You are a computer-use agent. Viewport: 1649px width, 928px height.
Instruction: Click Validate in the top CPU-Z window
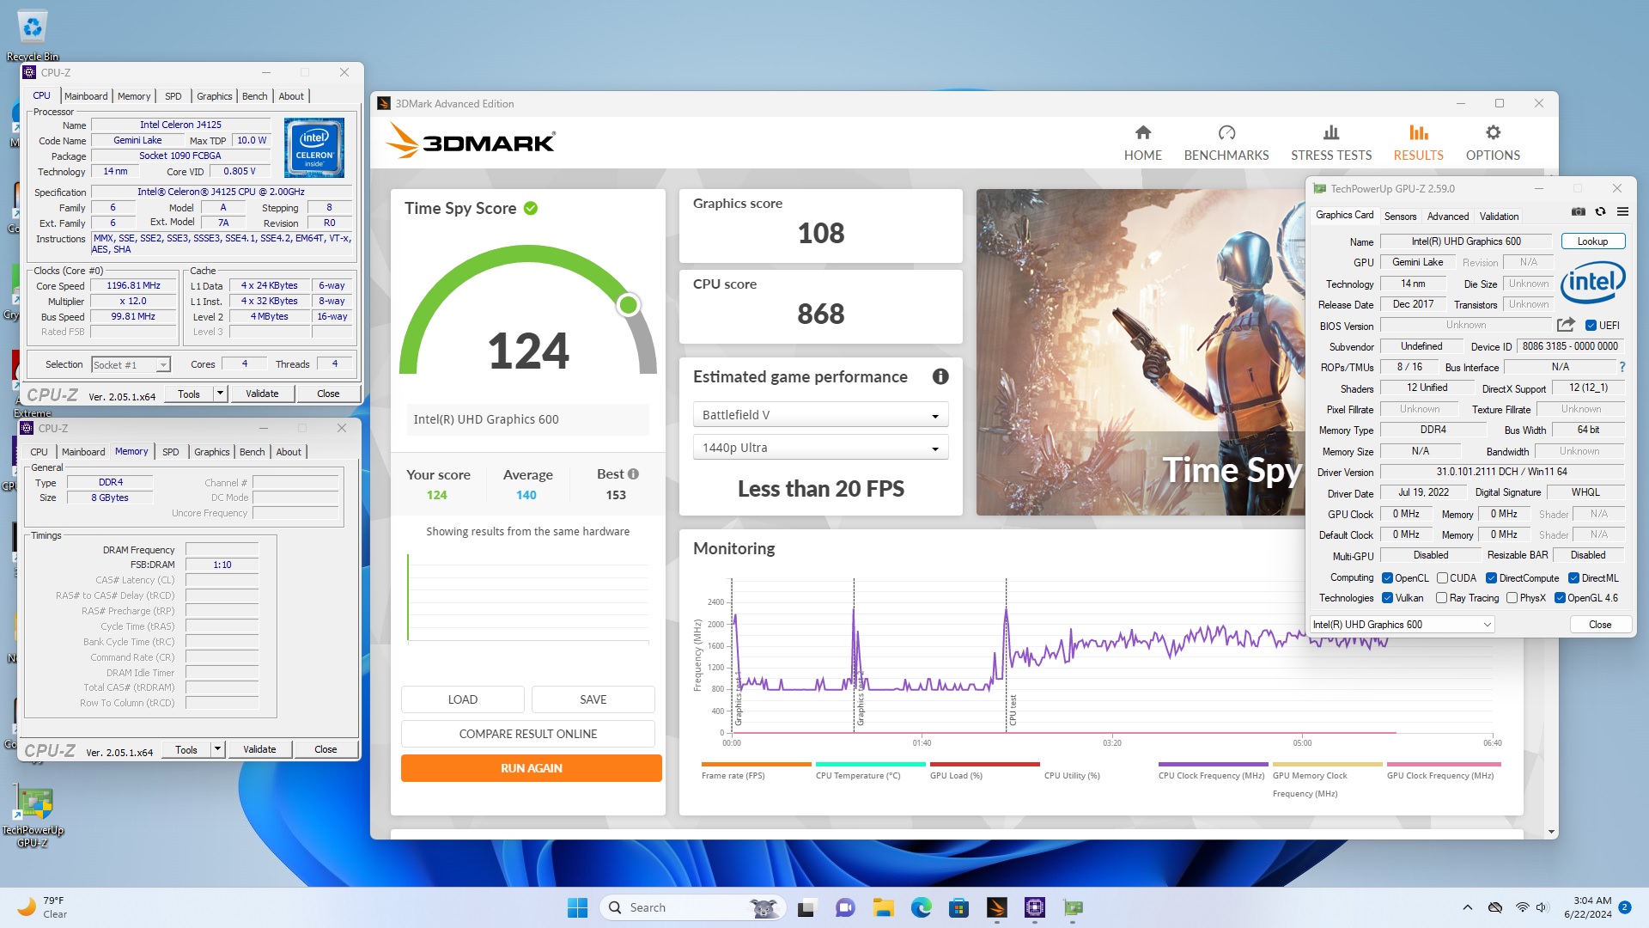point(262,394)
